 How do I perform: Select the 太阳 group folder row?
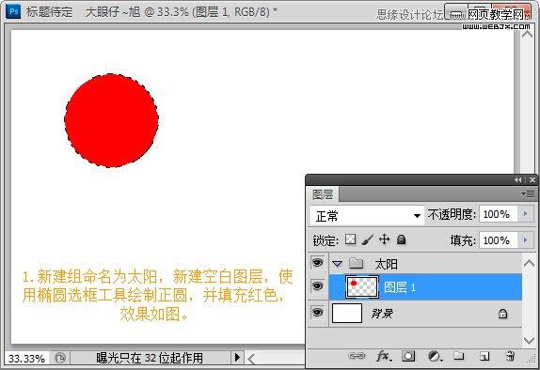pos(425,264)
